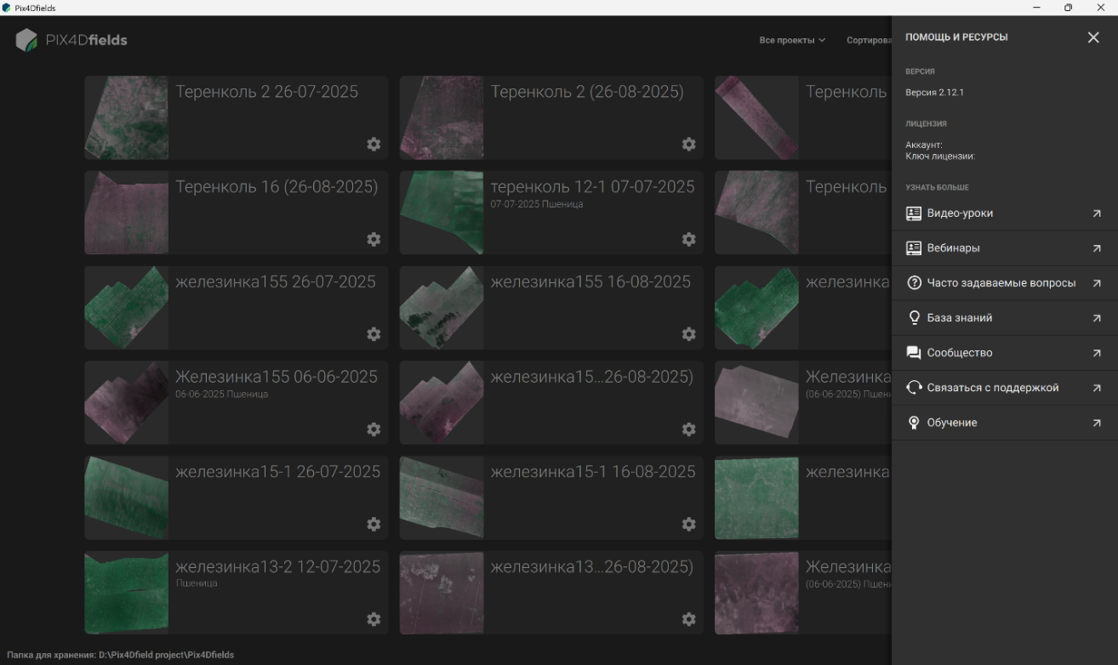
Task: Click gear icon on теренколь 12-1 07-07-2025
Action: point(689,240)
